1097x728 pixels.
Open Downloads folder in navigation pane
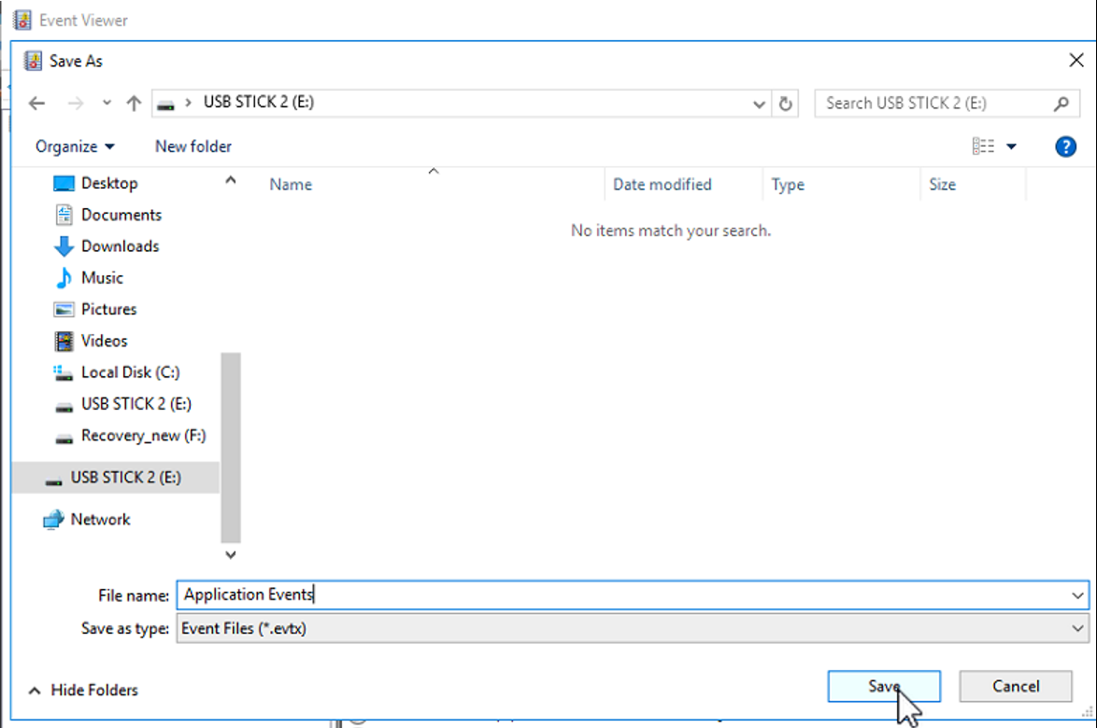click(x=120, y=246)
